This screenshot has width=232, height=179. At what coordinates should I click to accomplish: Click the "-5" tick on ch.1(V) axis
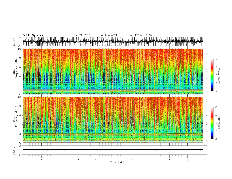tap(20, 46)
